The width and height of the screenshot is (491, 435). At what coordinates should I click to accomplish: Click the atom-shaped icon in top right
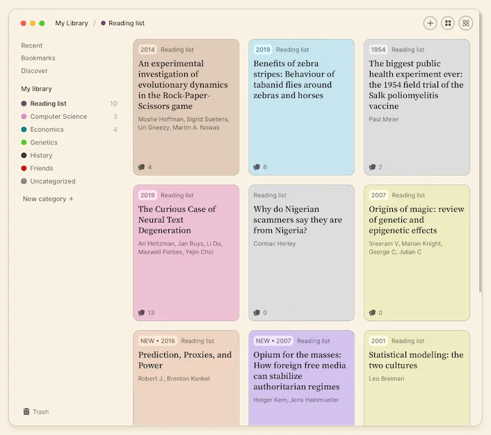[x=466, y=23]
